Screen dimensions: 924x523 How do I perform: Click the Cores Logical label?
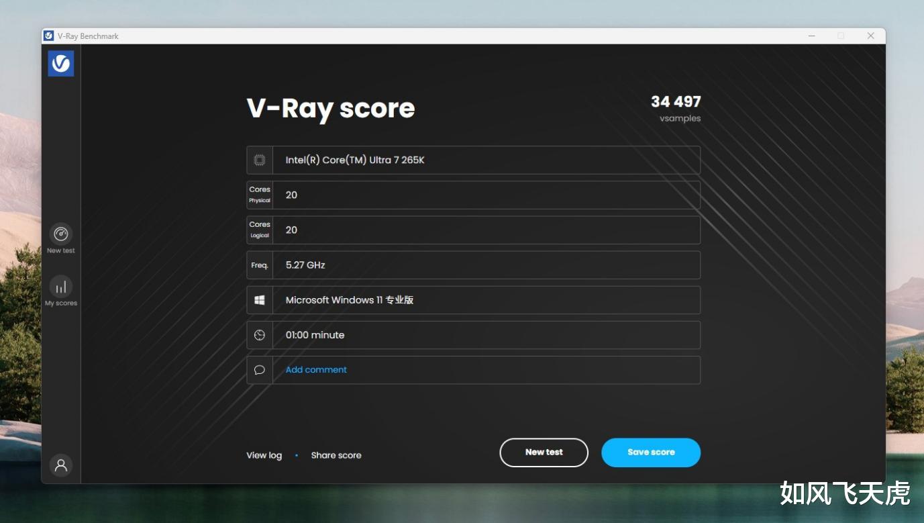coord(260,230)
